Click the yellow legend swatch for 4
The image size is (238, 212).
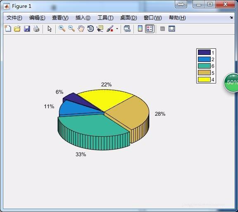click(204, 79)
